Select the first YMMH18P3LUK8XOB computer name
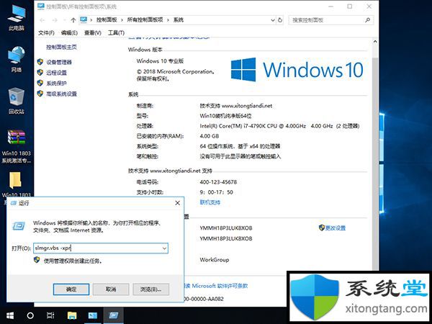 point(226,228)
